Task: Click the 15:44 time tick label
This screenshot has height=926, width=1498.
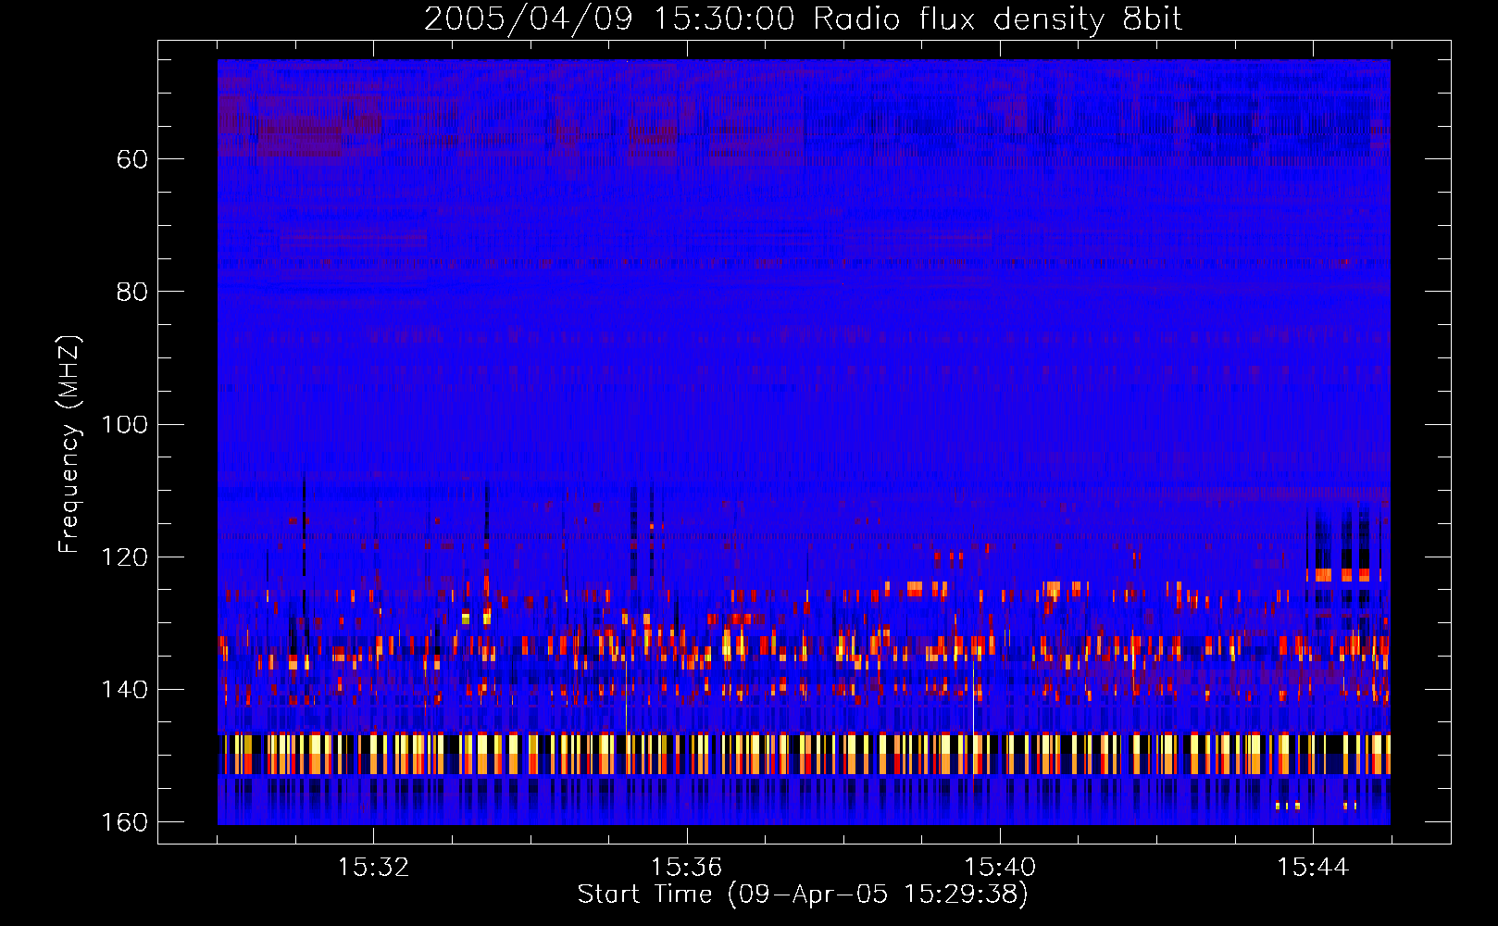Action: point(1313,868)
